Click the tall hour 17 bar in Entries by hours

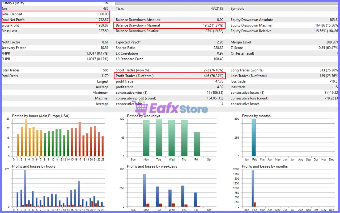pos(79,139)
